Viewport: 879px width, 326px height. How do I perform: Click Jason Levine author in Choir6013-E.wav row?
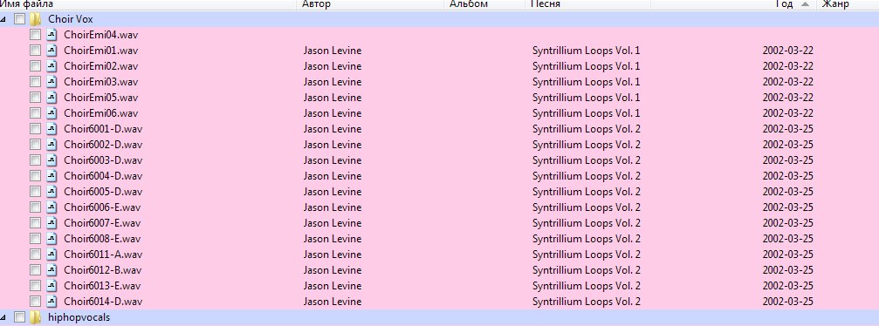[x=333, y=286]
